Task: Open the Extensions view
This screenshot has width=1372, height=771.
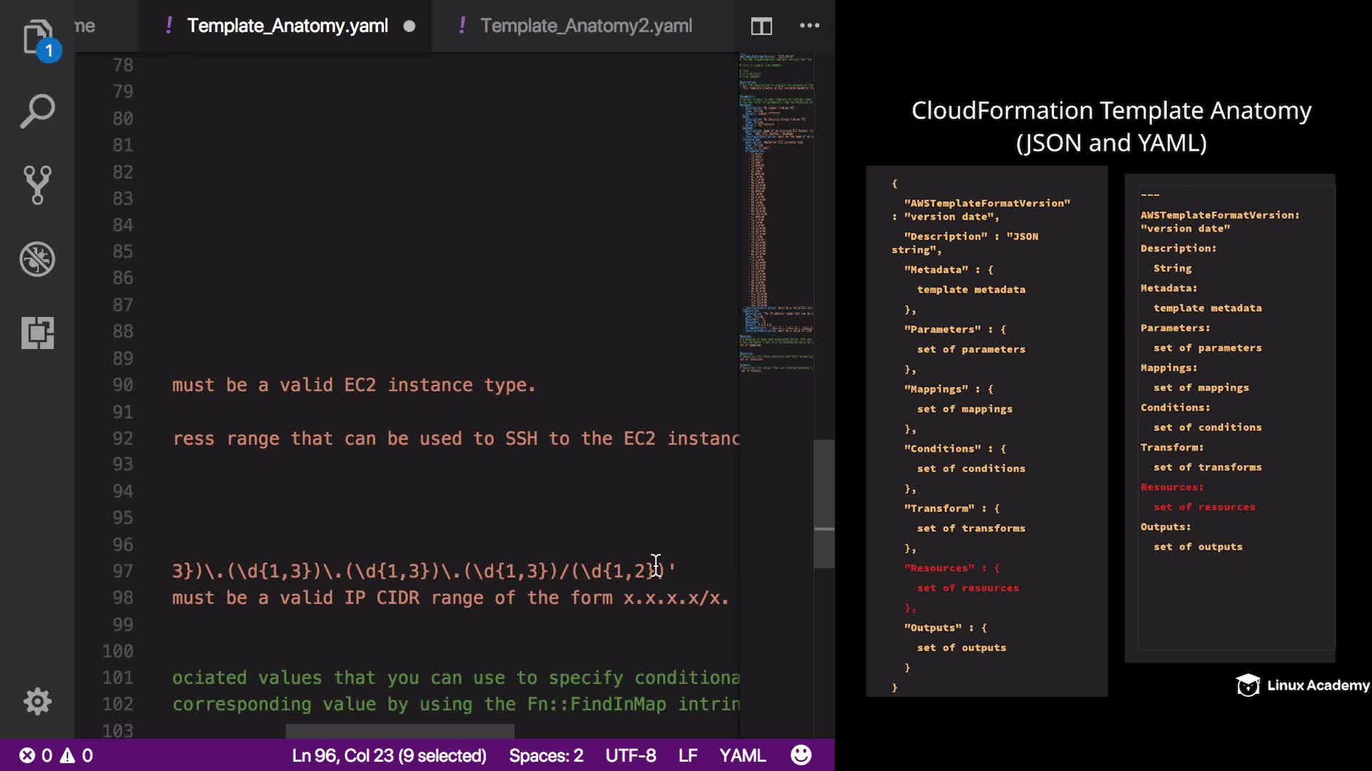Action: pyautogui.click(x=37, y=333)
